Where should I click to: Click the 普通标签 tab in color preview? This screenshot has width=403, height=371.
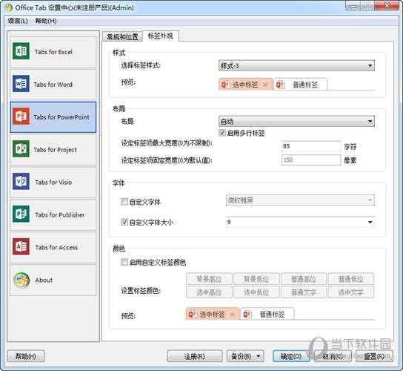[267, 314]
